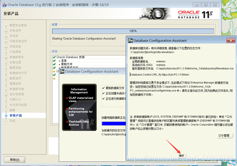This screenshot has height=166, width=237.
Task: Click 'Partitioning enhancements for ILM' text
Action: (x=80, y=112)
